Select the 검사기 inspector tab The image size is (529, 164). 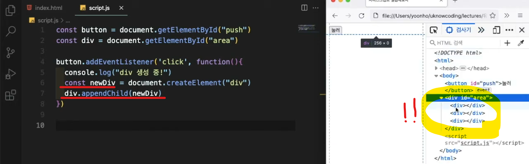(x=459, y=30)
